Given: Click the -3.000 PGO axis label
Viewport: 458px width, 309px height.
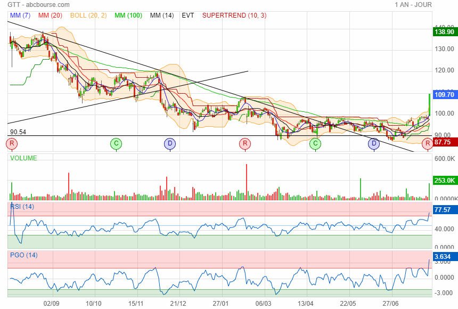Looking at the screenshot, I should coord(444,293).
